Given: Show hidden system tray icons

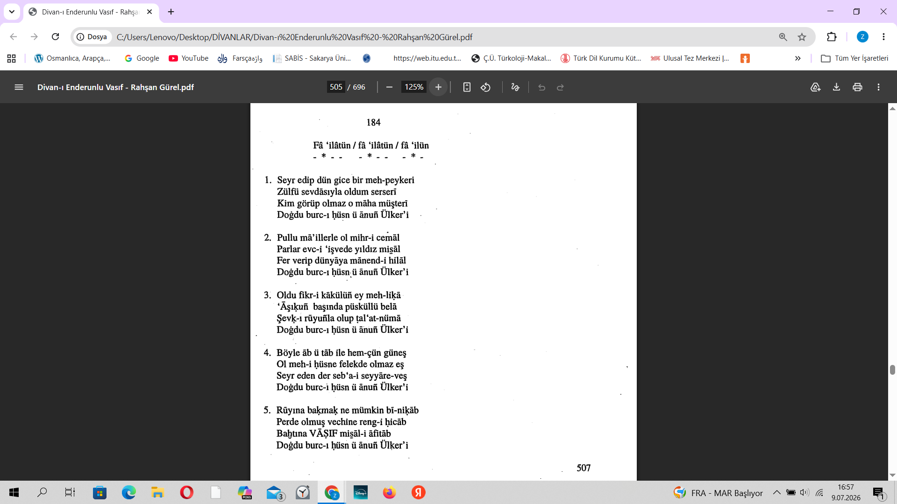Looking at the screenshot, I should coord(776,493).
